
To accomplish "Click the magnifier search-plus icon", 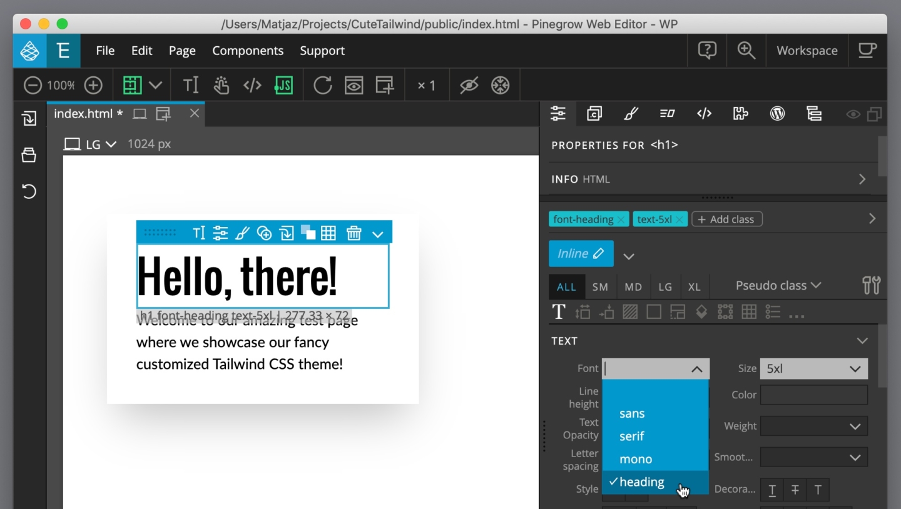I will point(746,51).
